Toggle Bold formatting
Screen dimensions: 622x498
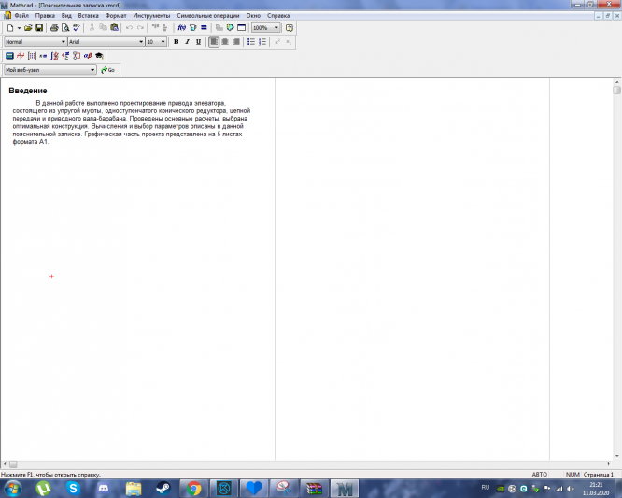click(x=177, y=42)
